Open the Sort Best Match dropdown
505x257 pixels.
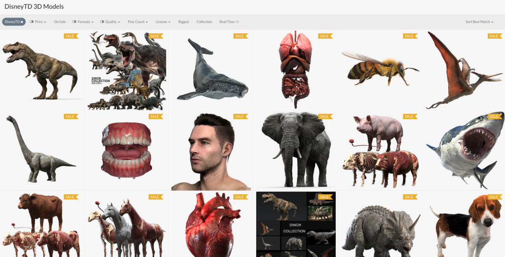[x=479, y=22]
